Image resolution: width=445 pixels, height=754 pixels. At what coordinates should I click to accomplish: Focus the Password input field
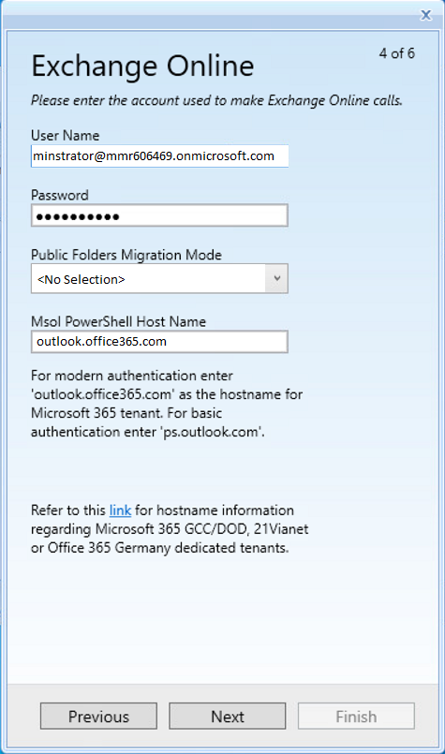(x=159, y=215)
